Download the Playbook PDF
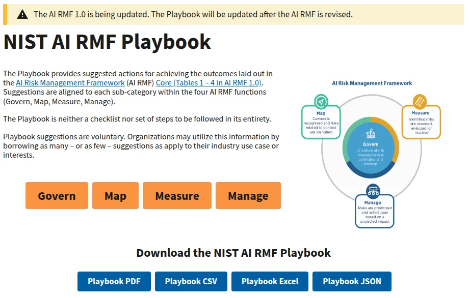The height and width of the screenshot is (298, 469). click(114, 281)
